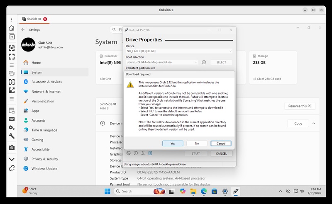332x204 pixels.
Task: Click No in Download required dialog
Action: pos(197,143)
